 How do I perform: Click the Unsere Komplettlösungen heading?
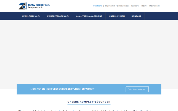tap(89, 102)
